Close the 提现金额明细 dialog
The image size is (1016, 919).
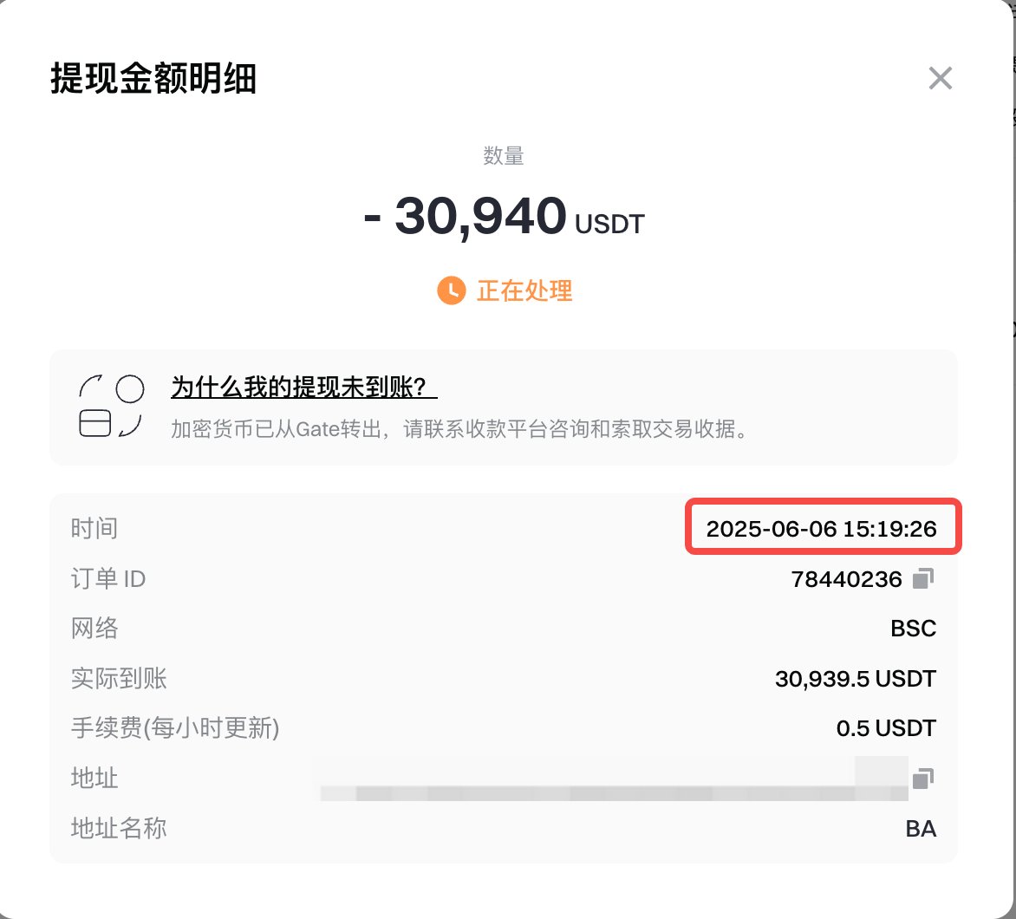pyautogui.click(x=940, y=79)
